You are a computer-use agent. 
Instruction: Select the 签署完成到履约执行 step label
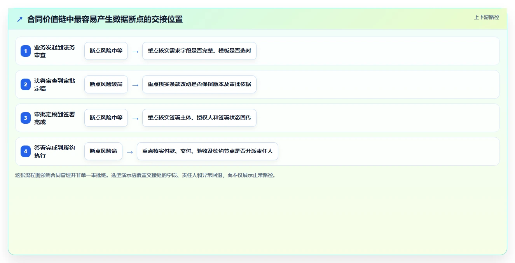[55, 151]
